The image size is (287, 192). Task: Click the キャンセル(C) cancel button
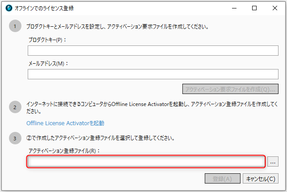tap(261, 179)
